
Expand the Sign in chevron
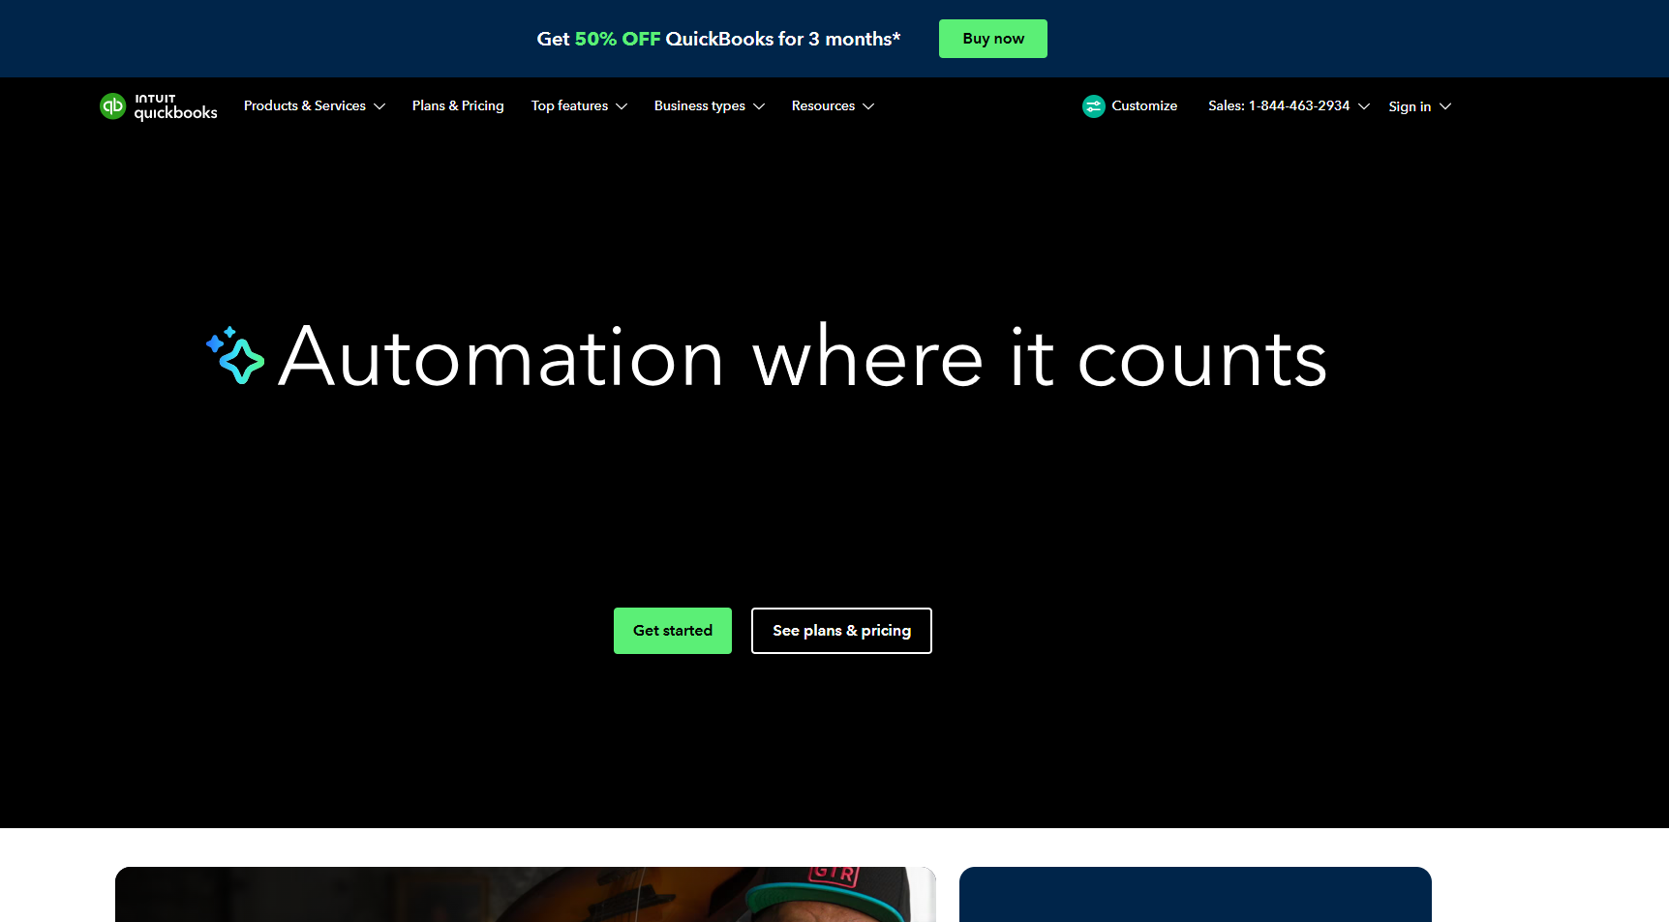point(1445,106)
